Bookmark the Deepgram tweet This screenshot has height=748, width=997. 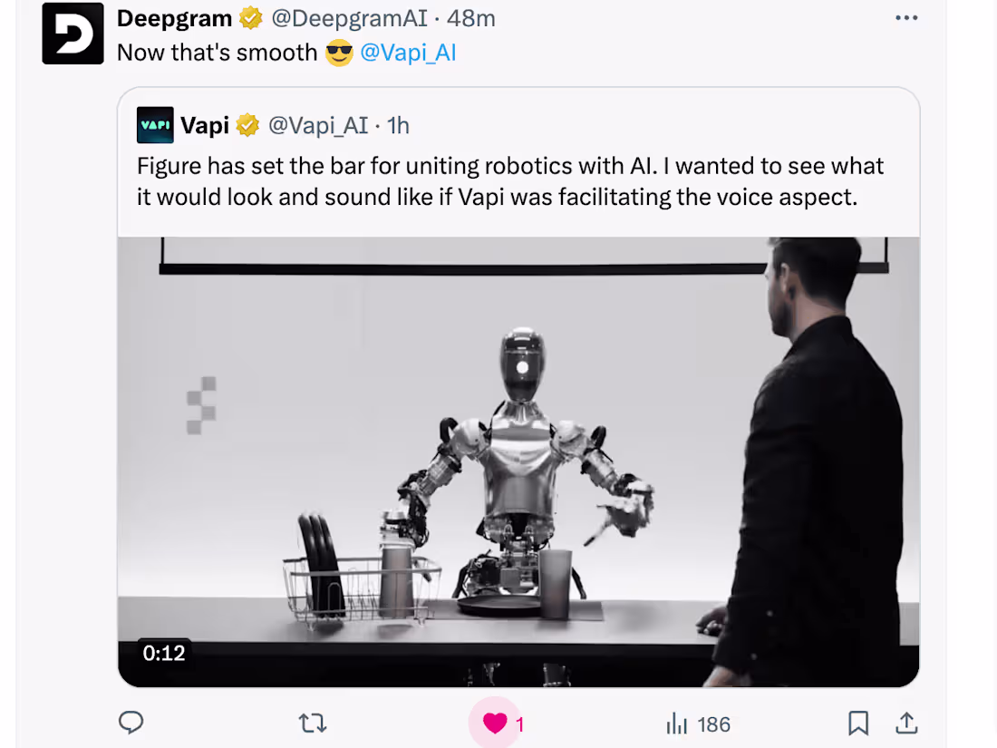[x=858, y=724]
